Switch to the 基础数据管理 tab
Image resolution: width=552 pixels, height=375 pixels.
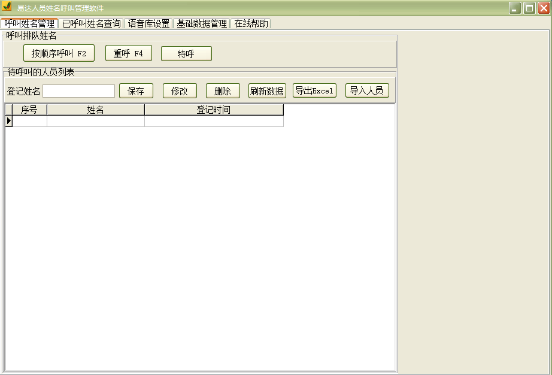201,23
